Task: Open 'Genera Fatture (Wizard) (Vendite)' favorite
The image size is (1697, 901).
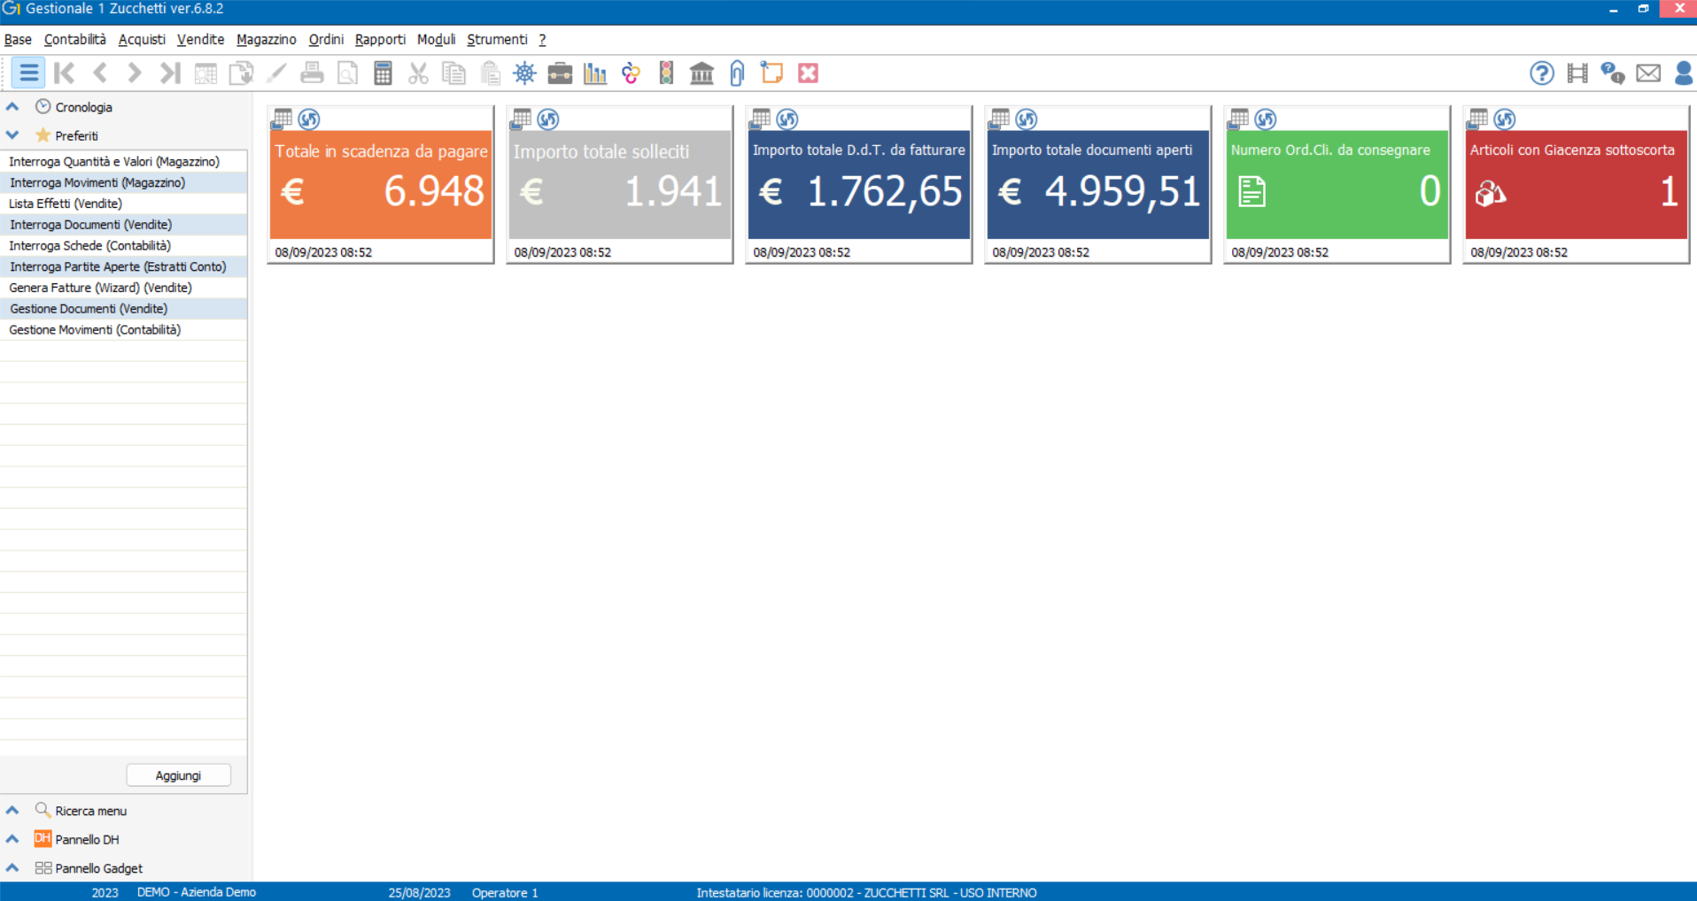Action: tap(100, 288)
